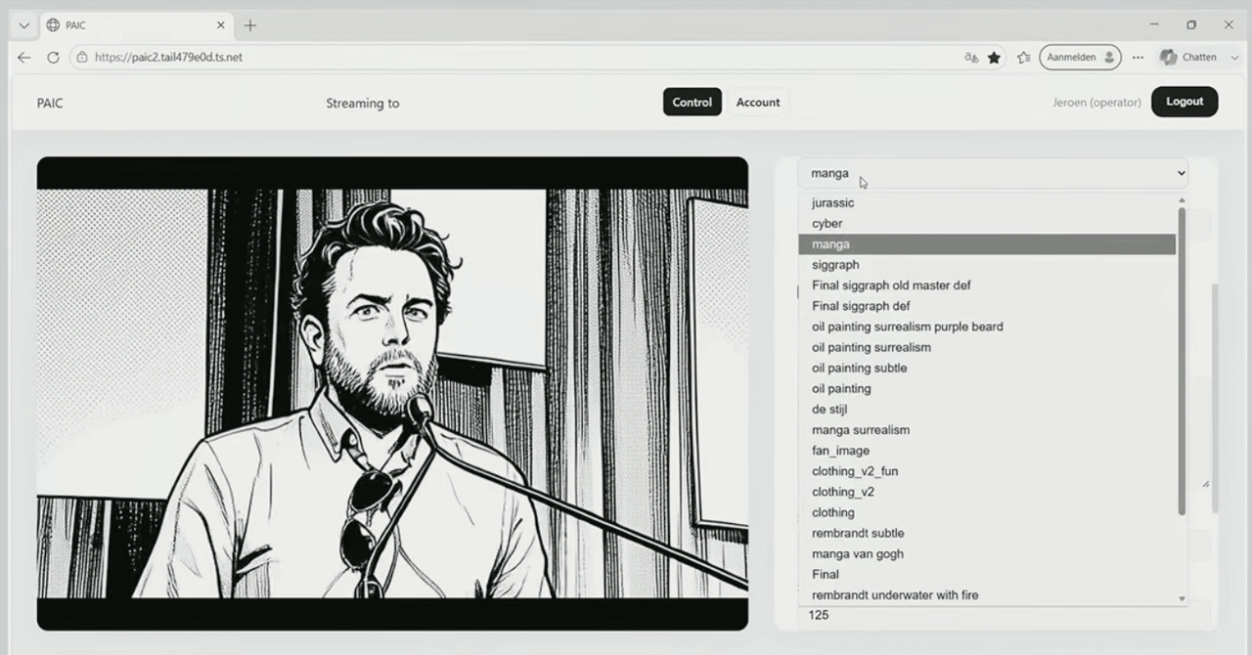Choose the plain oil painting option
Screen dimensions: 1252x655
pyautogui.click(x=987, y=388)
